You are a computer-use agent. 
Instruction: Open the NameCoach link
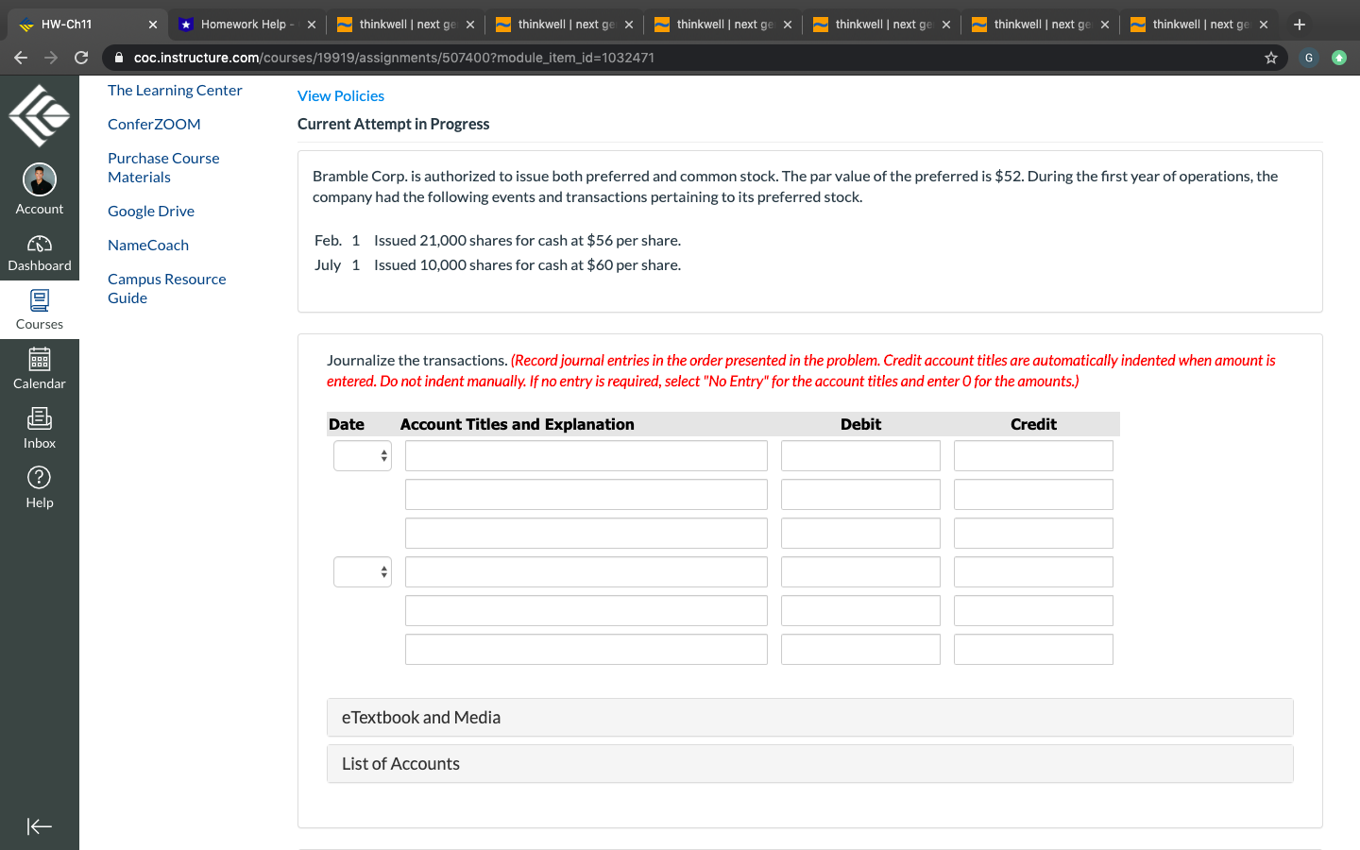tap(148, 246)
